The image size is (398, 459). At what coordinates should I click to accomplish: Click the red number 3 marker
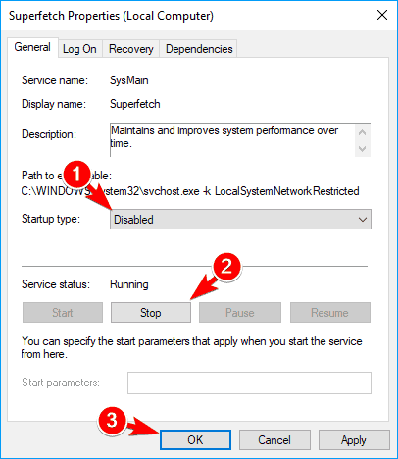pos(112,421)
